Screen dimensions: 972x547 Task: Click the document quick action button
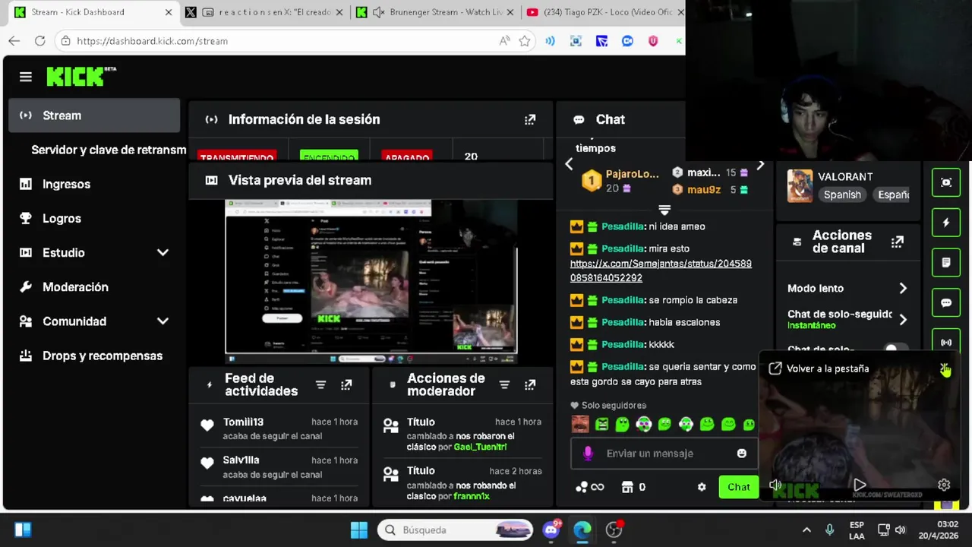[x=946, y=263]
